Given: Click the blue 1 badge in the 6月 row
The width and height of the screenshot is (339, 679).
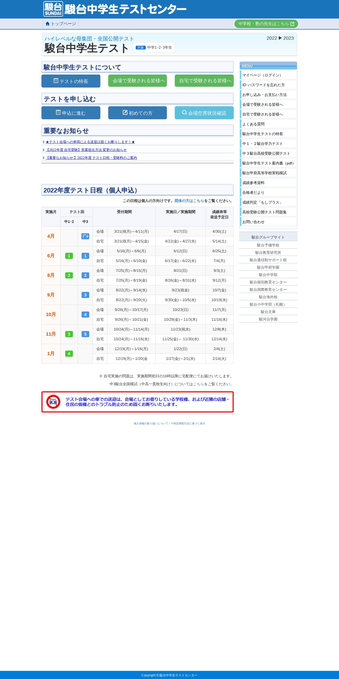Looking at the screenshot, I should point(85,256).
